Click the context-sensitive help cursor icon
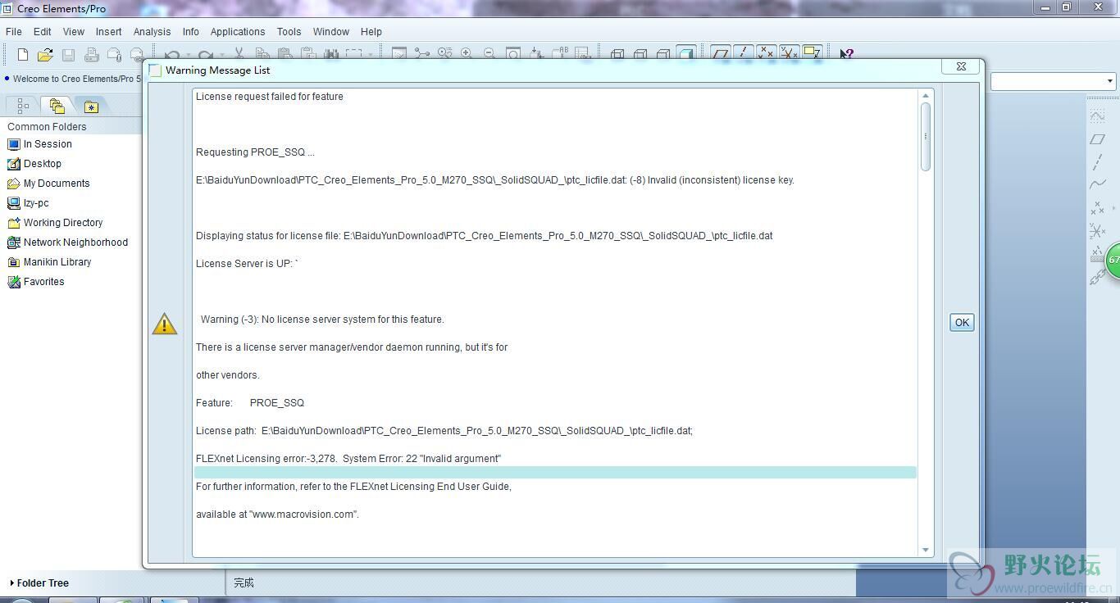This screenshot has height=603, width=1120. [x=847, y=54]
